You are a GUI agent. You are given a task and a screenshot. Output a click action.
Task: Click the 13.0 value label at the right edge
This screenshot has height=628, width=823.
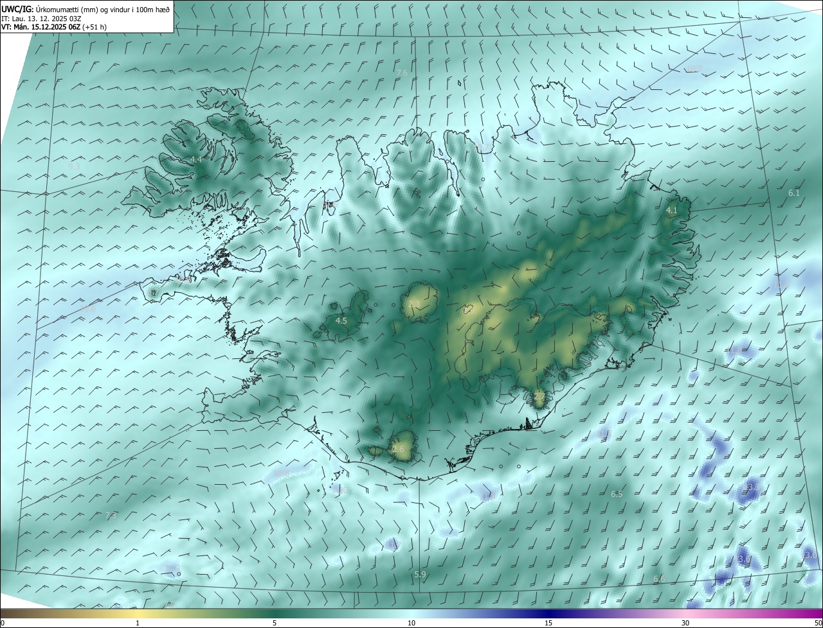click(811, 554)
